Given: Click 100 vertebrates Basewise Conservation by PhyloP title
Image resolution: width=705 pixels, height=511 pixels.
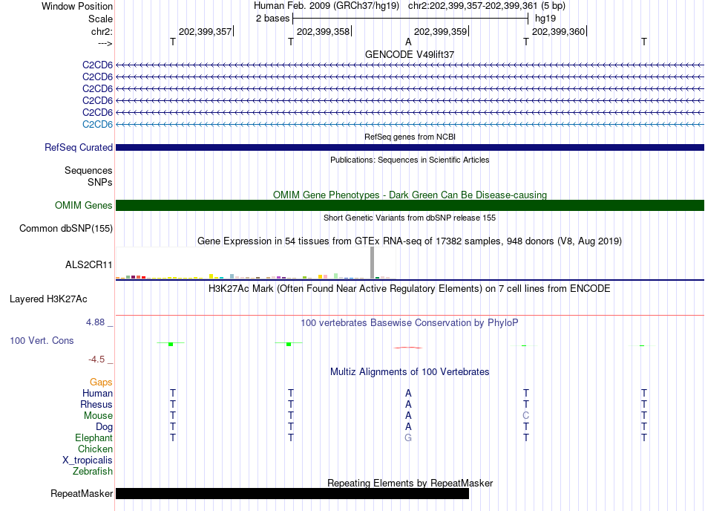Looking at the screenshot, I should click(x=410, y=322).
